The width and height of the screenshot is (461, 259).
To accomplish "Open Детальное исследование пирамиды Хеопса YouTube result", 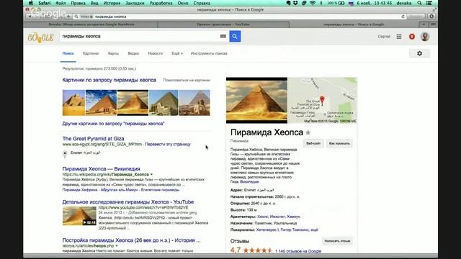I will (x=128, y=202).
